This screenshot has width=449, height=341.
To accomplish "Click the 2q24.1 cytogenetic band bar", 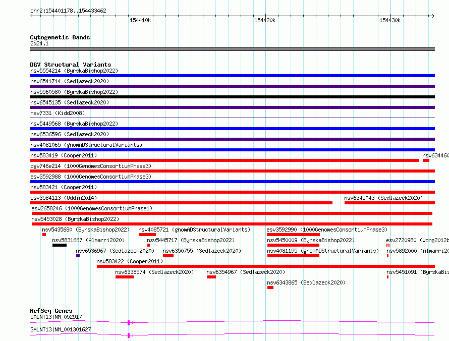I will pos(232,49).
